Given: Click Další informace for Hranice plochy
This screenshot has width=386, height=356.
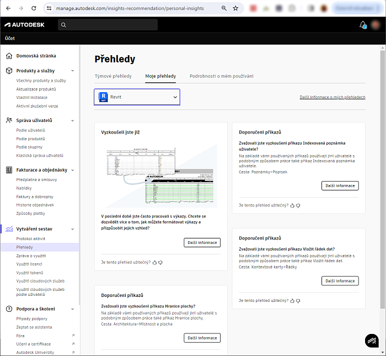Looking at the screenshot, I should click(x=202, y=338).
